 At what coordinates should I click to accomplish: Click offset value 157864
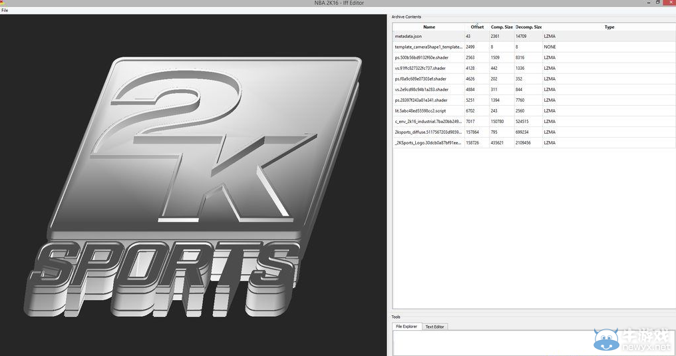point(472,132)
